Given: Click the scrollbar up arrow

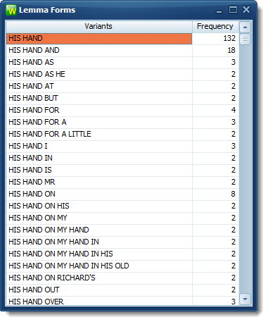Looking at the screenshot, I should pyautogui.click(x=245, y=27).
